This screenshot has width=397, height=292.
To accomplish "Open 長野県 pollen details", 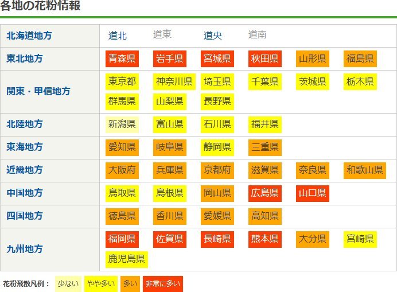I will click(217, 102).
